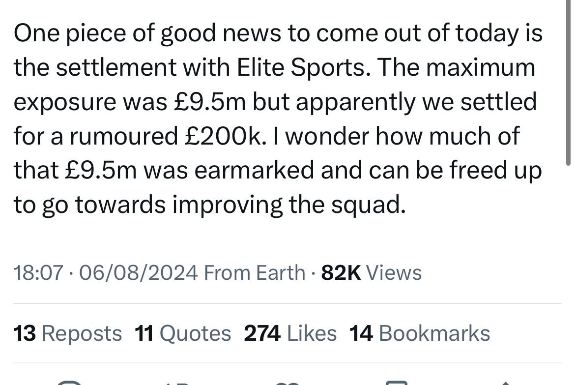
Task: Click the 18:07 post timestamp
Action: pyautogui.click(x=38, y=272)
